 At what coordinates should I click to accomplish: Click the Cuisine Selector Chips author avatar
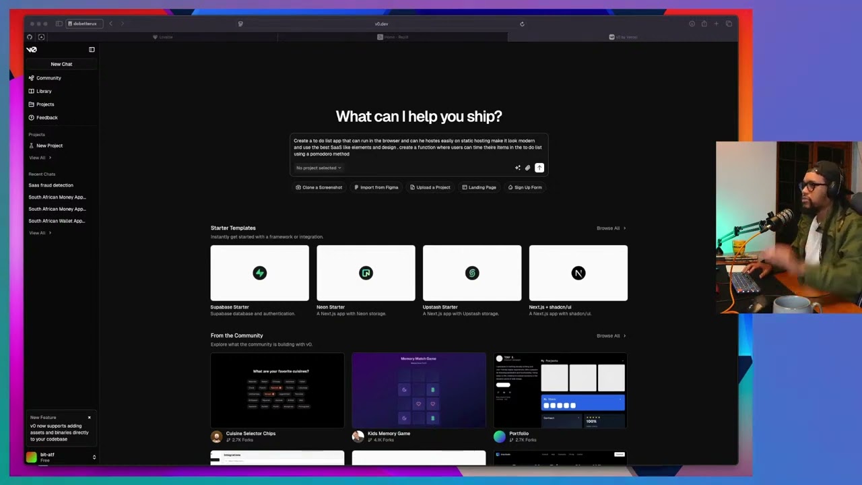216,437
